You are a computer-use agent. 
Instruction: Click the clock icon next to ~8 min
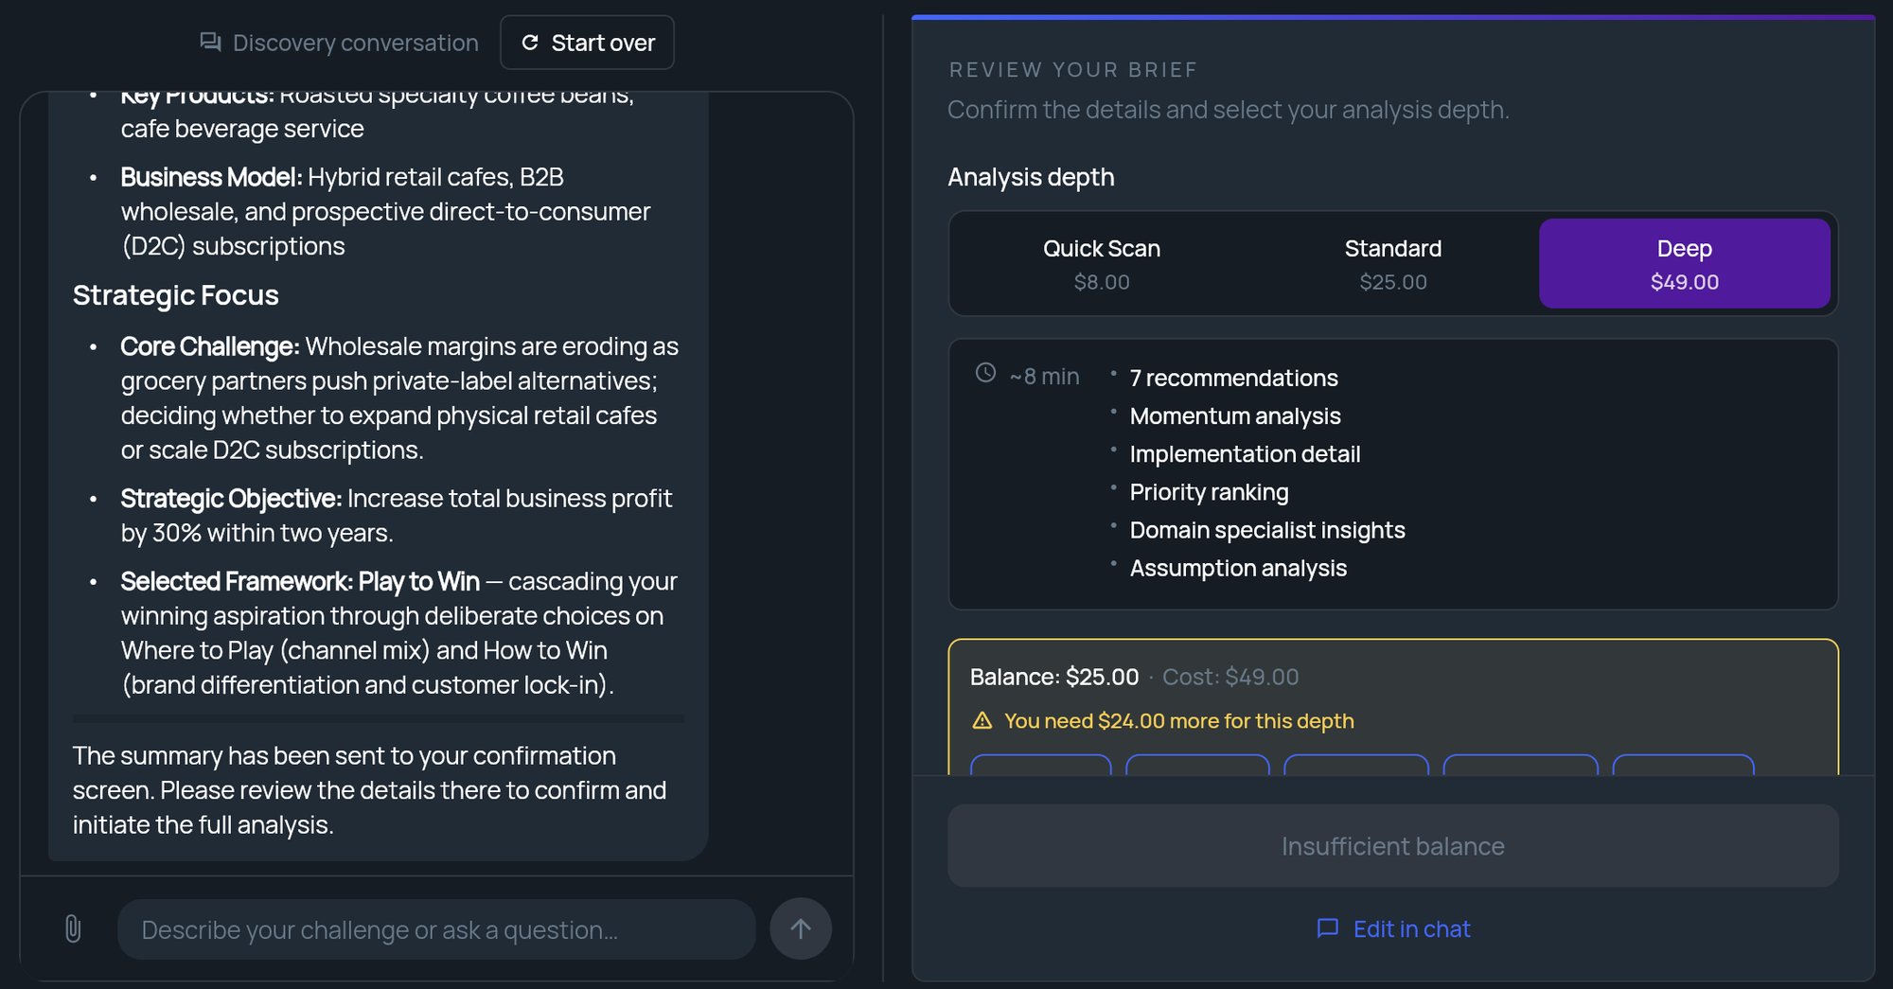(x=985, y=373)
